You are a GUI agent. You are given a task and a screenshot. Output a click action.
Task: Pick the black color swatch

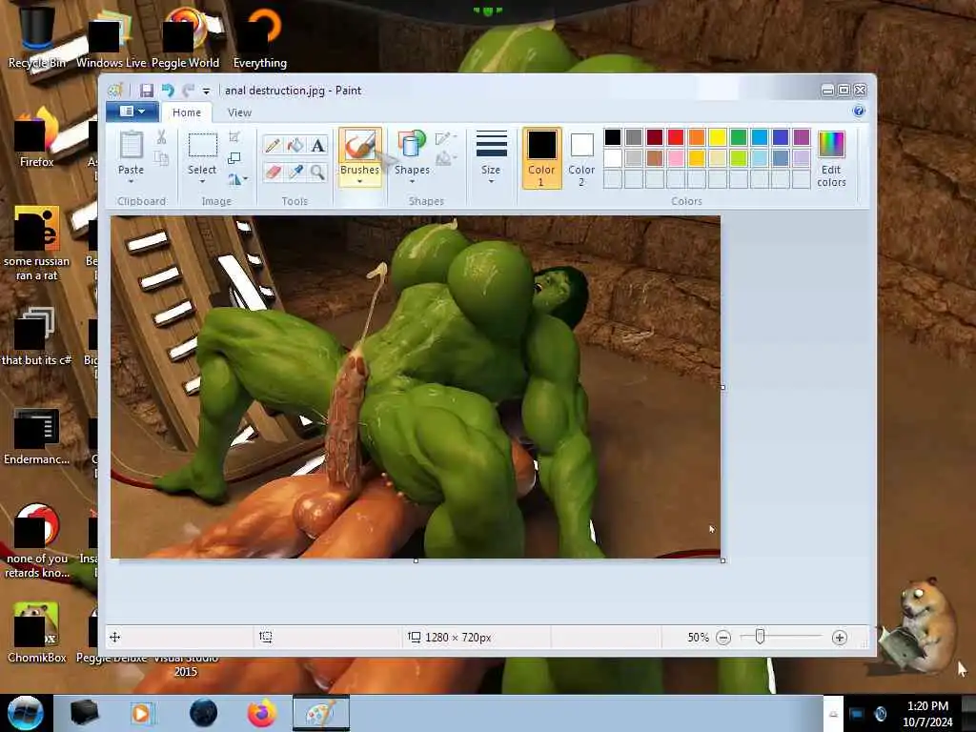613,137
